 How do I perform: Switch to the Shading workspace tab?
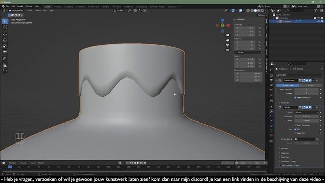(106, 7)
